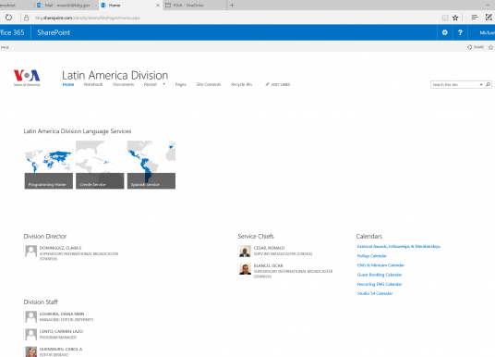495x357 pixels.
Task: Click the follow star next to SHARE
Action: [490, 47]
